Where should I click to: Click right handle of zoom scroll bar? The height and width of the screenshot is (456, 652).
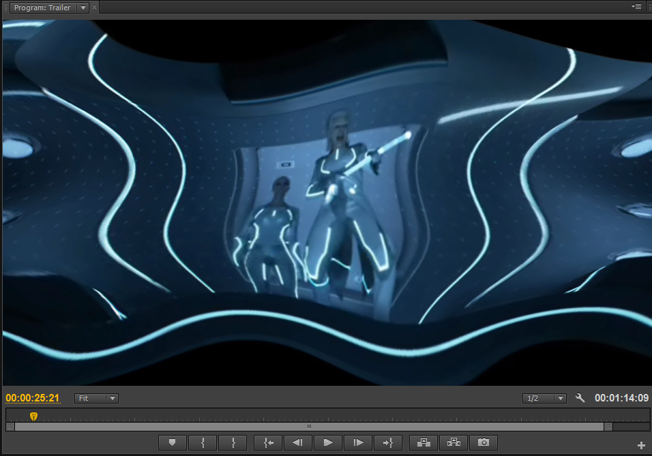608,427
